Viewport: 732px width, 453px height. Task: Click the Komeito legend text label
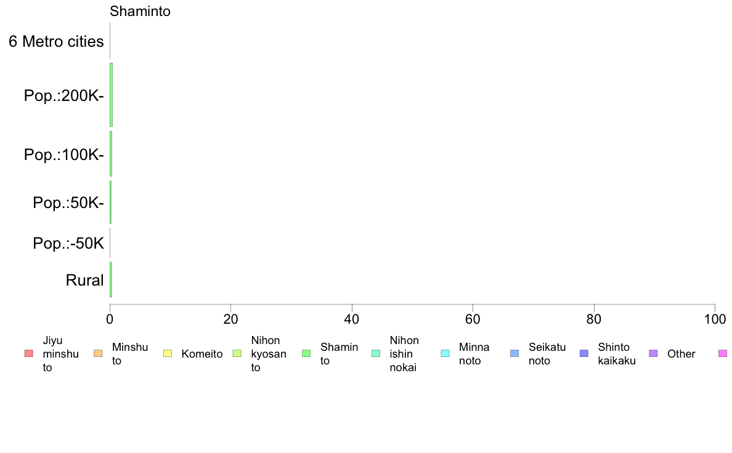[201, 354]
